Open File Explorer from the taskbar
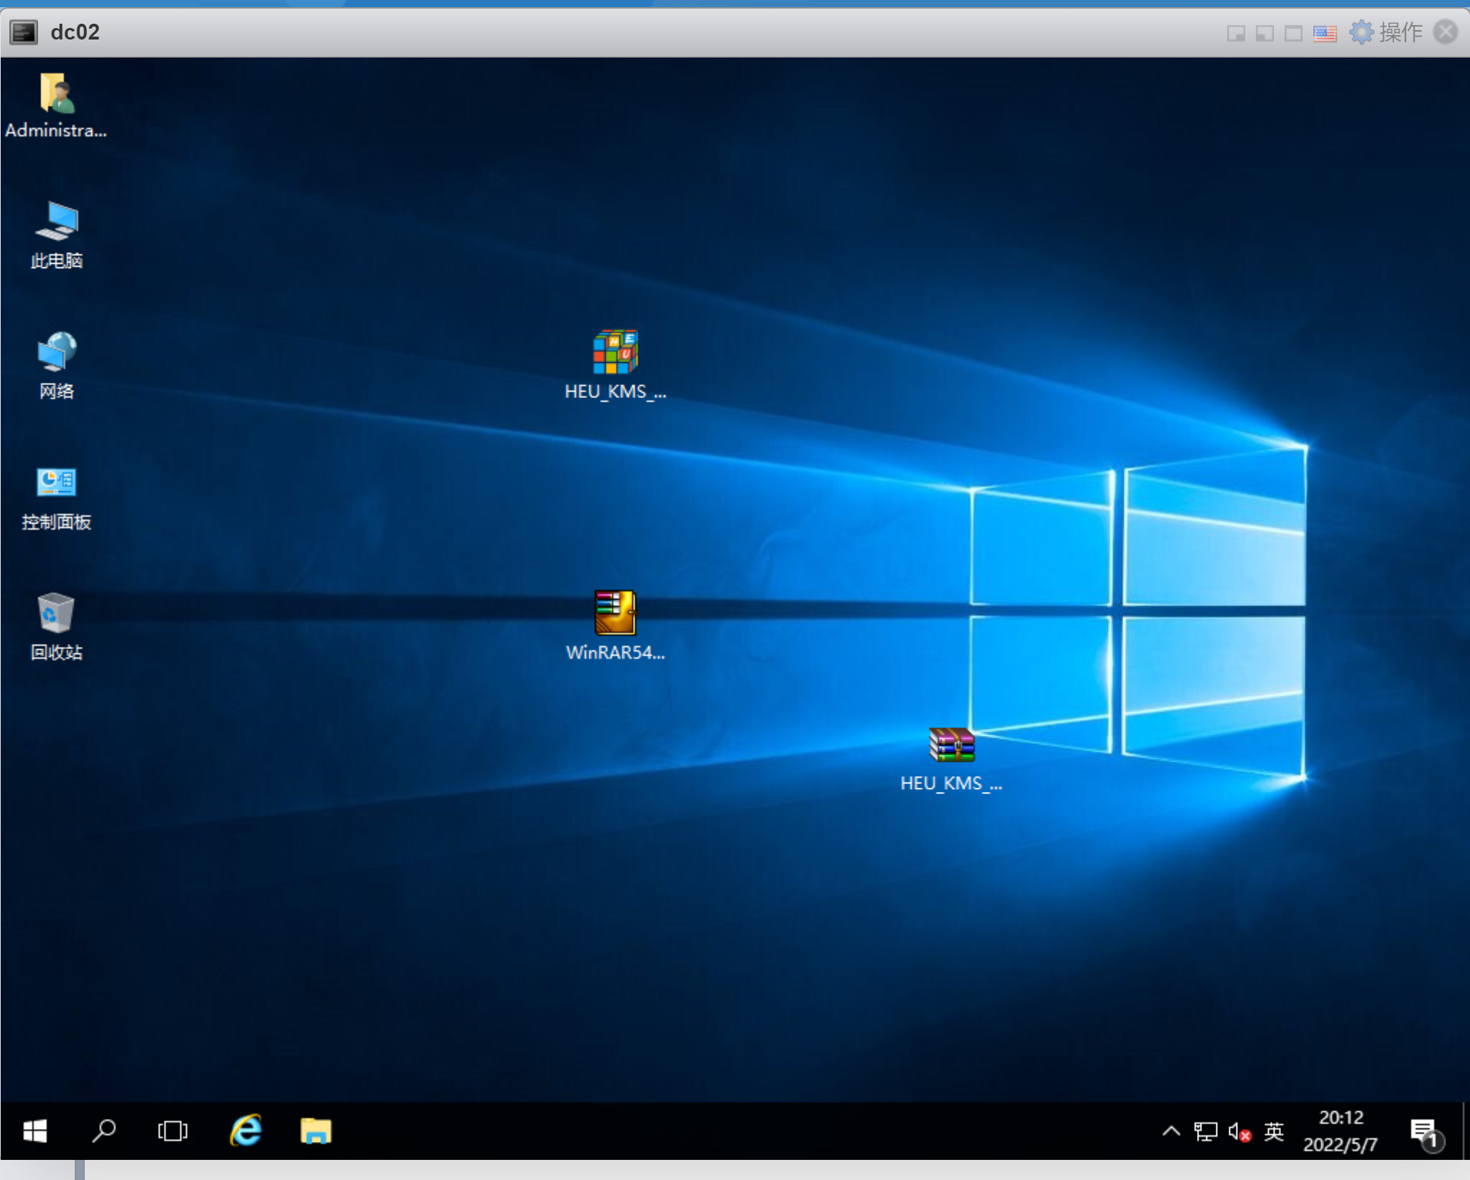Image resolution: width=1470 pixels, height=1180 pixels. click(x=315, y=1131)
